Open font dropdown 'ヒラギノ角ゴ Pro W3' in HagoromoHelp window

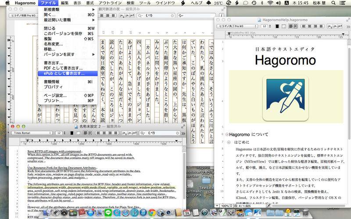point(237,26)
